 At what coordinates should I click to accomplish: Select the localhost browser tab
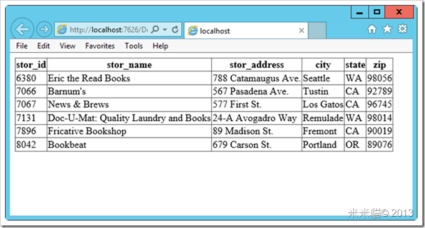pyautogui.click(x=246, y=30)
